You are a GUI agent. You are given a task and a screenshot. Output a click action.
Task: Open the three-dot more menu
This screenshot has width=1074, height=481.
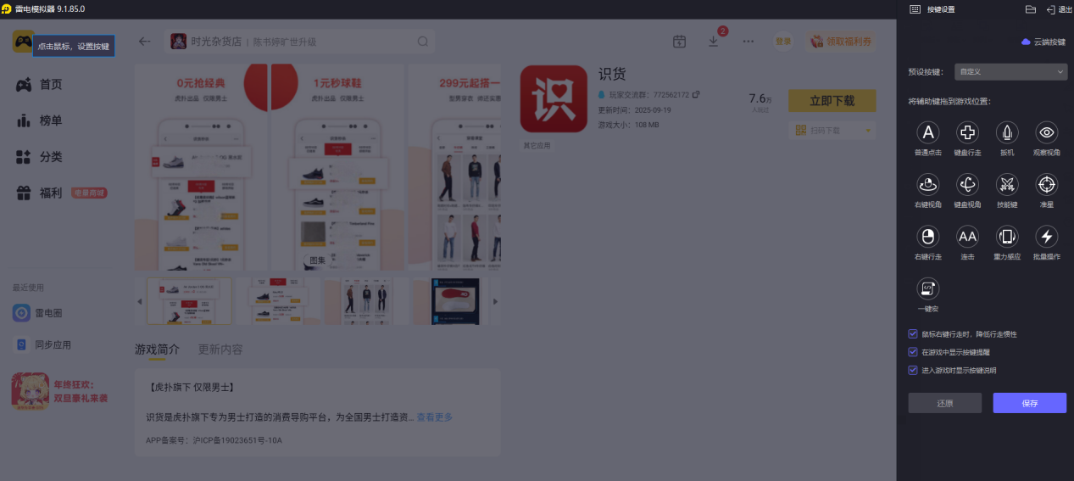(748, 42)
